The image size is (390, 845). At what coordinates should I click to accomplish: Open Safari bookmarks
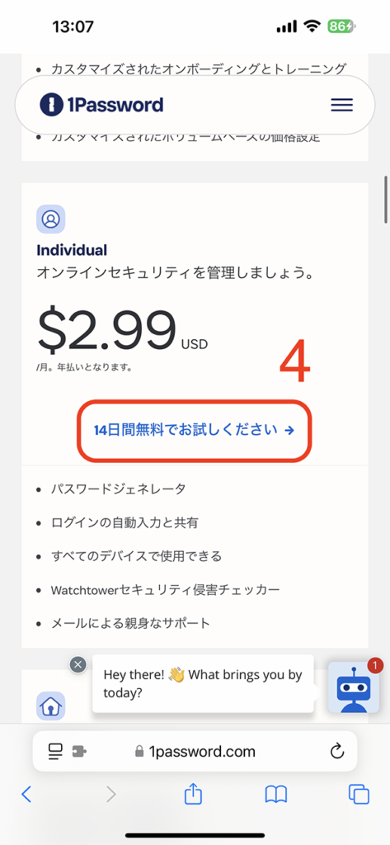pyautogui.click(x=275, y=795)
